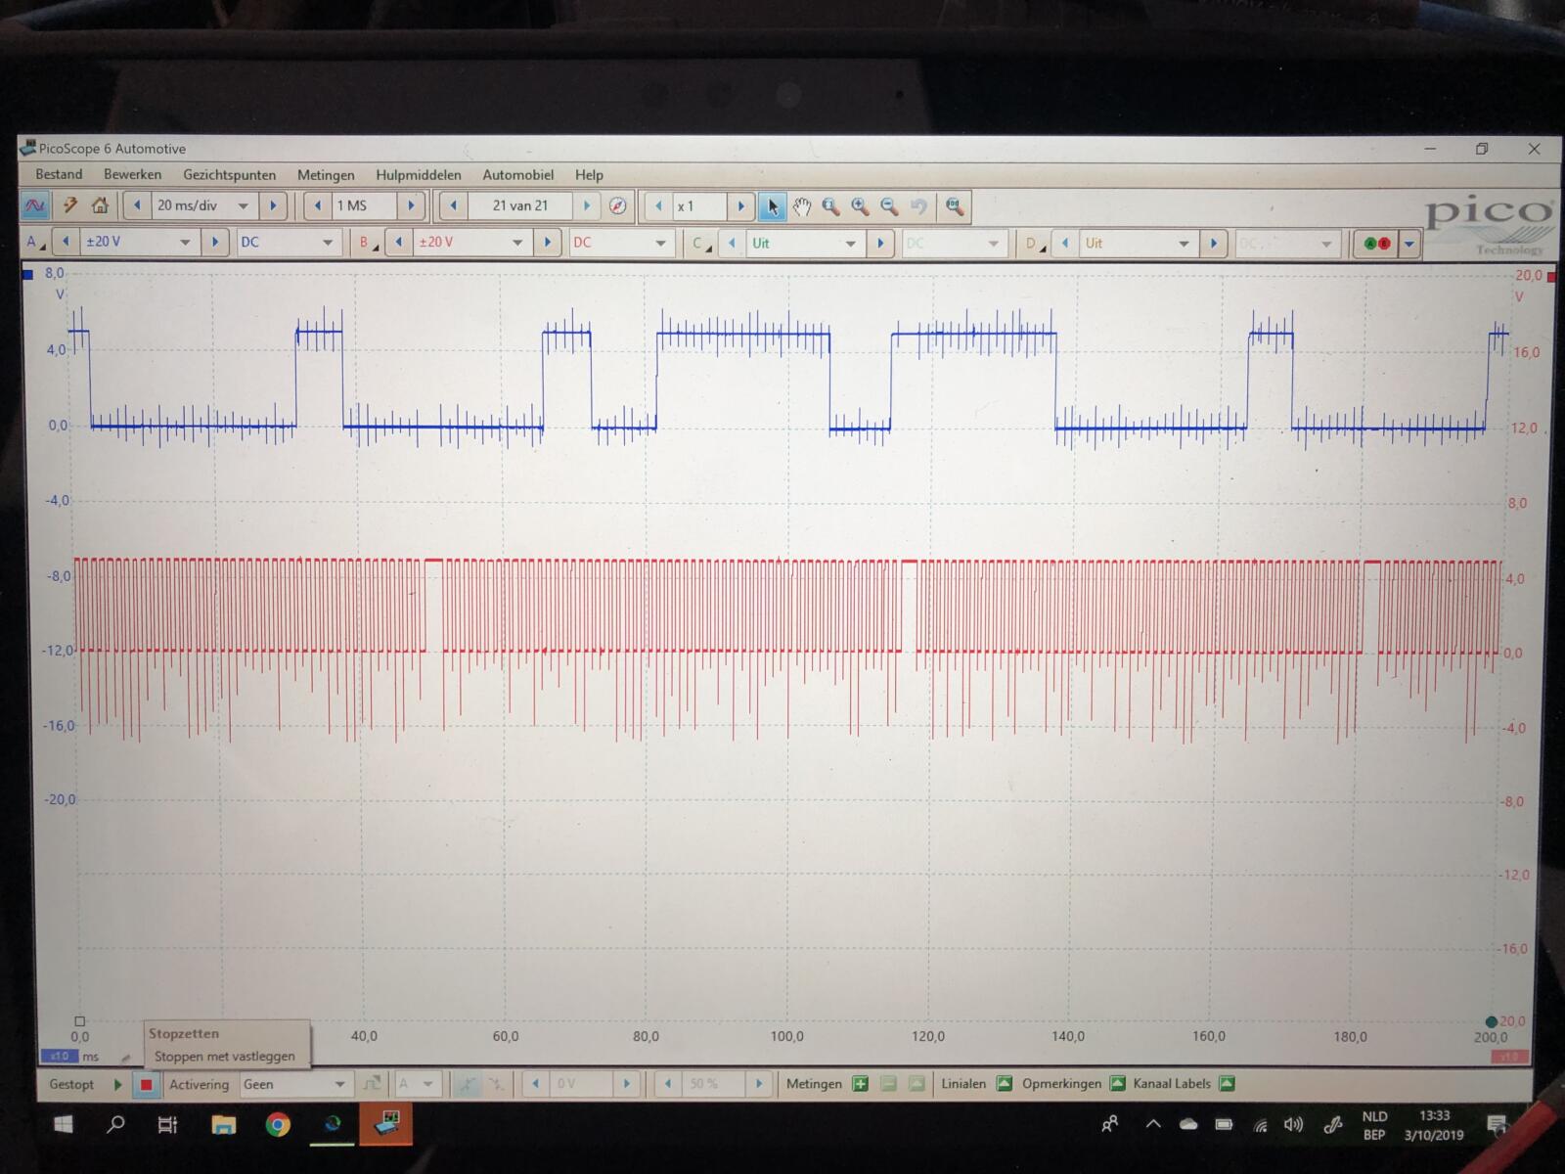Open channel A DC coupling dropdown
The image size is (1565, 1174).
(x=327, y=242)
